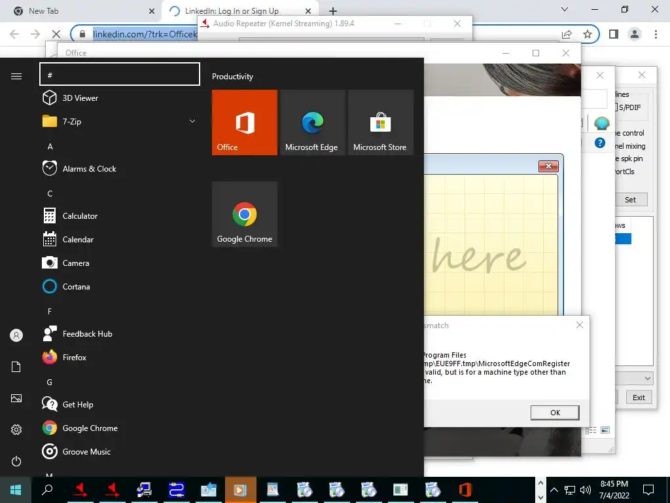Screen dimensions: 670x503
Task: Open the Chrome profile avatar
Action: pyautogui.click(x=635, y=34)
